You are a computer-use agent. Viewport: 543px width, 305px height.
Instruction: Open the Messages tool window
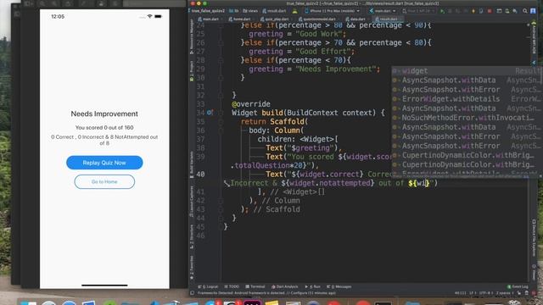tap(339, 286)
